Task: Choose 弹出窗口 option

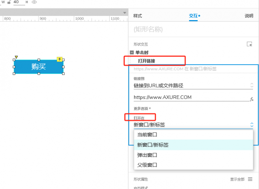Action: pyautogui.click(x=193, y=155)
